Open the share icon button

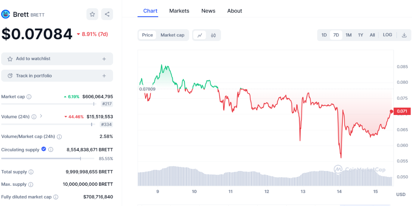tap(107, 14)
